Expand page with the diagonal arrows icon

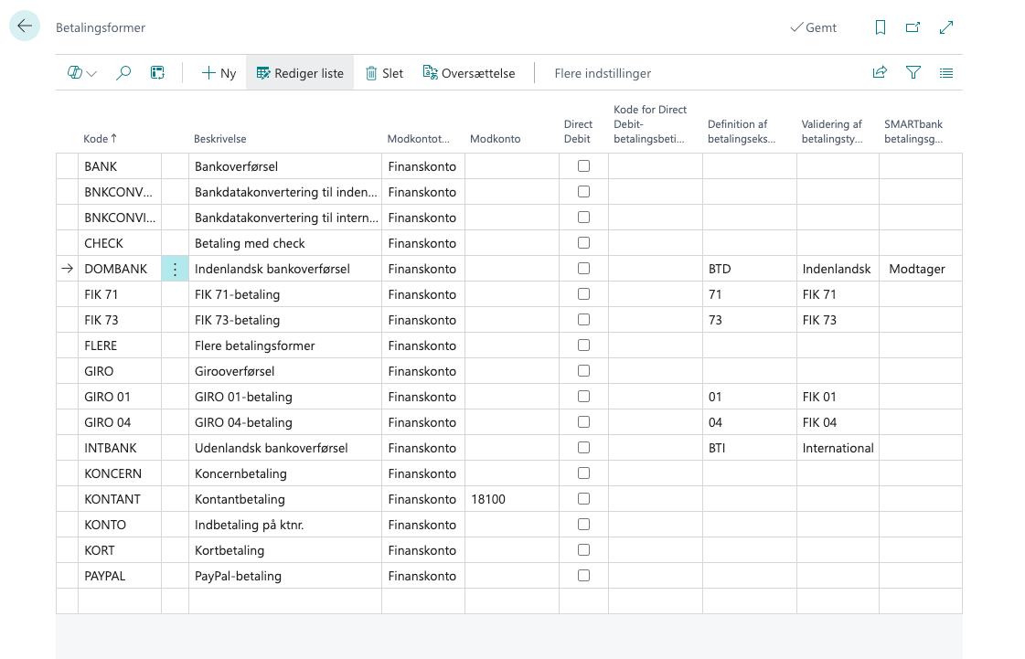[x=946, y=27]
